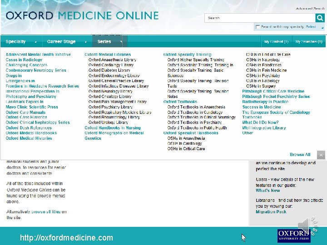Open Oxford Handbooks in Nursing

[x=113, y=127]
